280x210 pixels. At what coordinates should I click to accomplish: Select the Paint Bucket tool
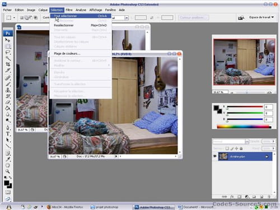(8, 108)
